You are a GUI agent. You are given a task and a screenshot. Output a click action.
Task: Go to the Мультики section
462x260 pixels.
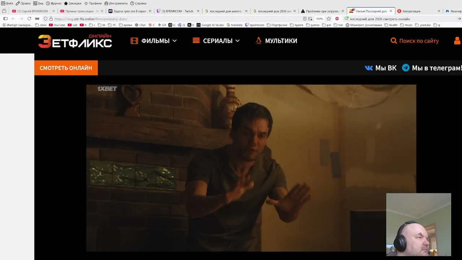[276, 41]
